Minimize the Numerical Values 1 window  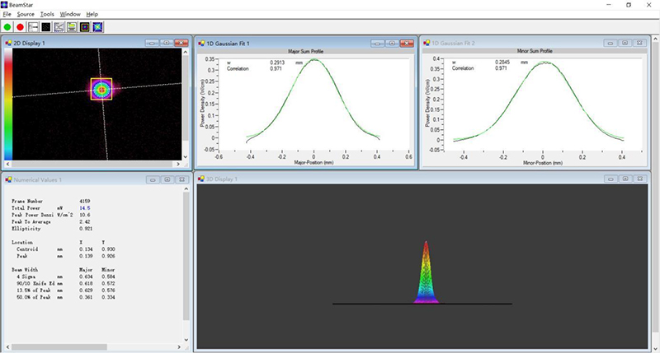click(x=152, y=179)
